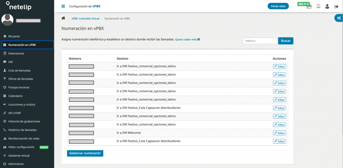This screenshot has height=168, width=343.
Task: Open the user profile icon
Action: [x=327, y=6]
